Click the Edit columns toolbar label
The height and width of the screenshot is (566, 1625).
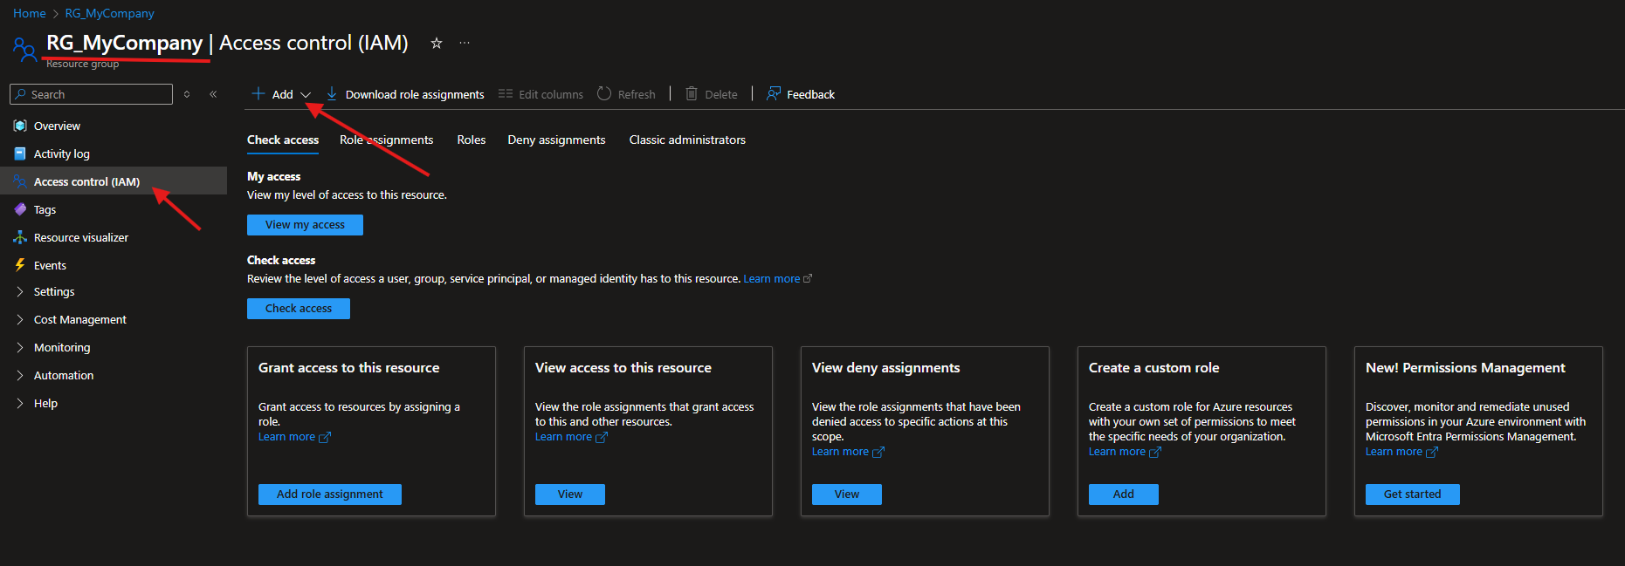point(551,94)
